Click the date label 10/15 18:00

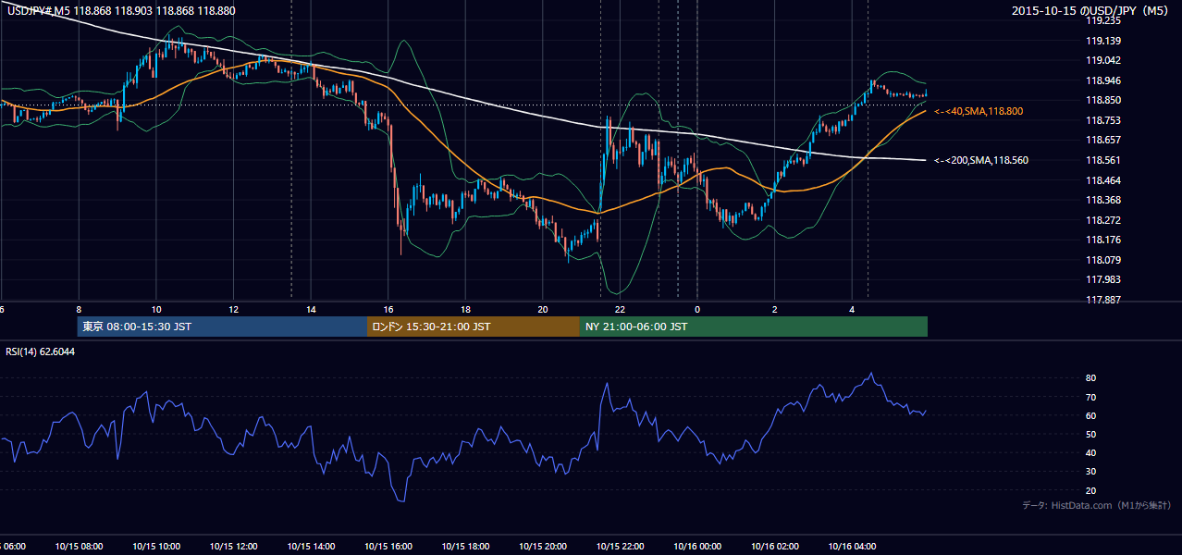tap(465, 547)
